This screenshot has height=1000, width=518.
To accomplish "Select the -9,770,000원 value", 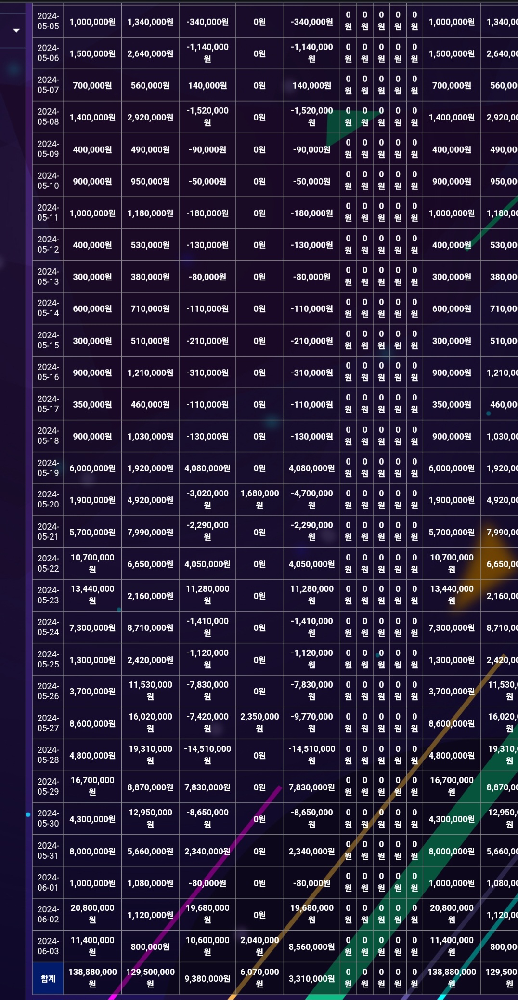I will (312, 723).
